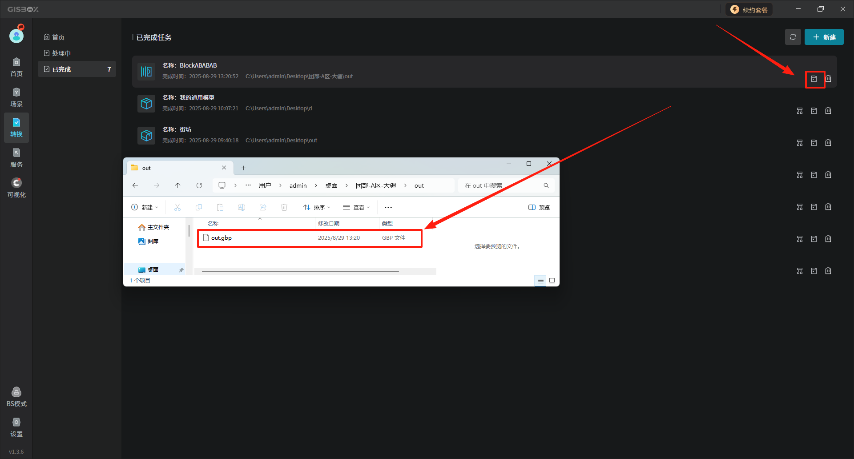Click the structure icon for 我的通用模型 task

800,111
